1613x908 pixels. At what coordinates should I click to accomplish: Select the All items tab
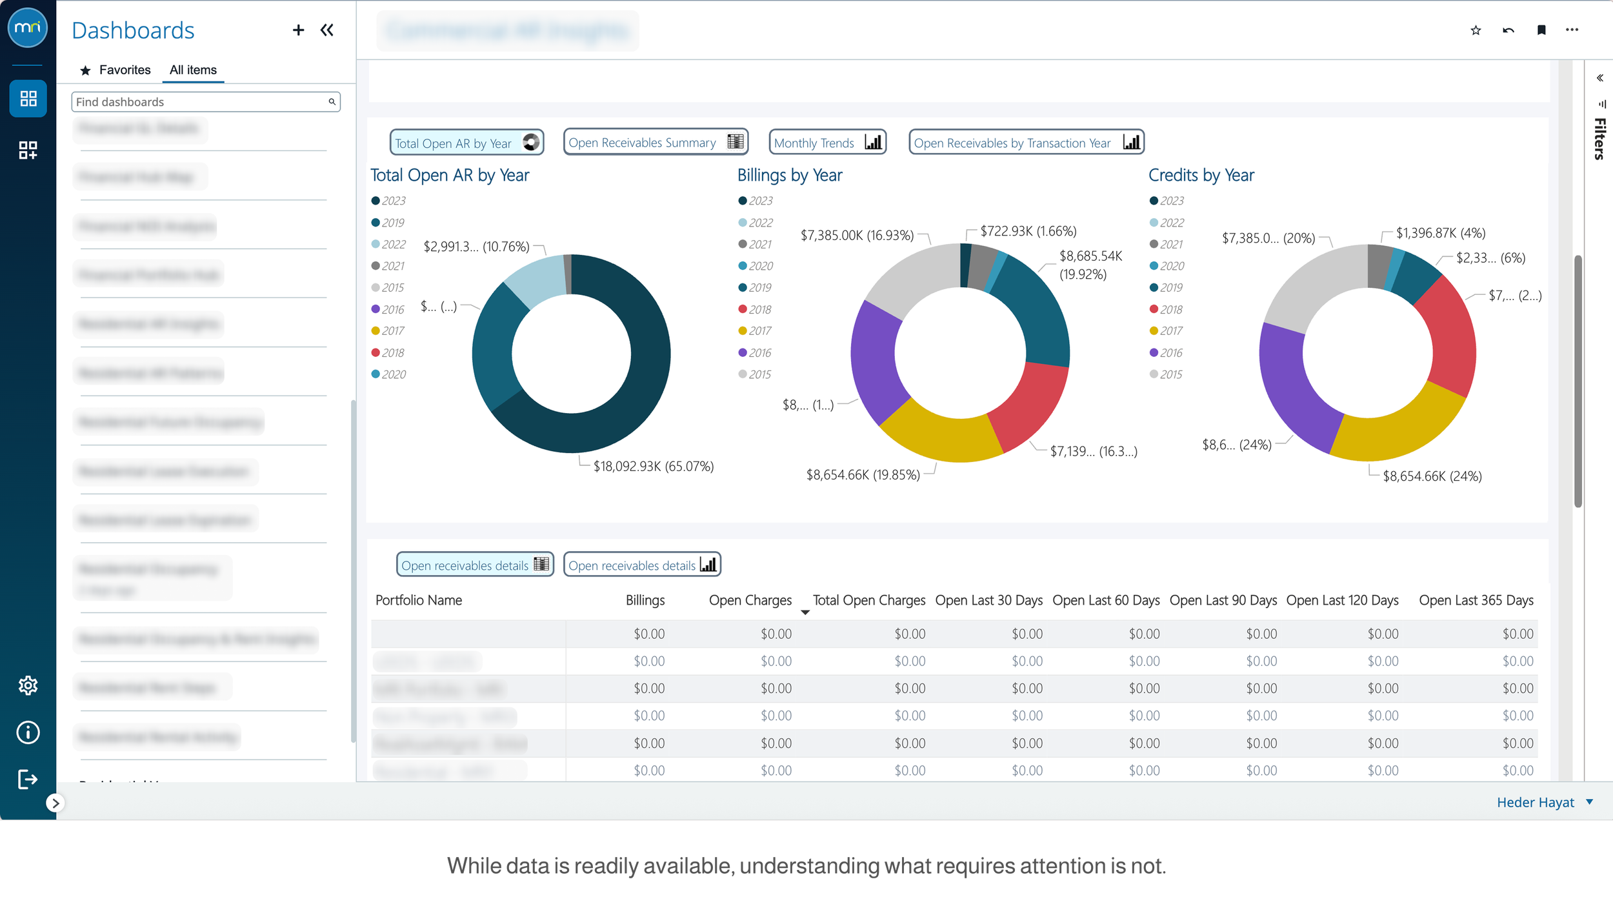[193, 70]
